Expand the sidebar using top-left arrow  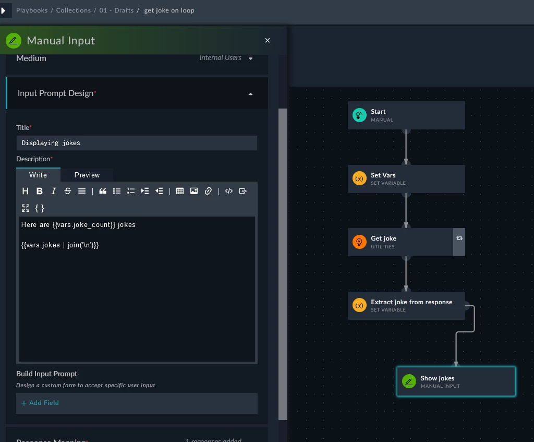click(x=4, y=10)
